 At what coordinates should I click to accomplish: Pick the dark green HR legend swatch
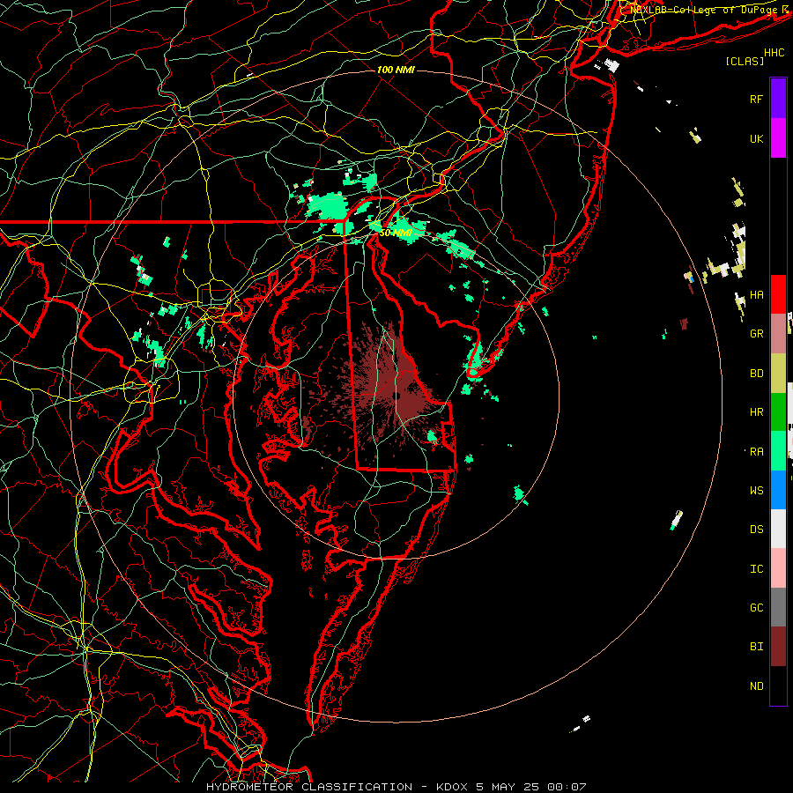[778, 411]
